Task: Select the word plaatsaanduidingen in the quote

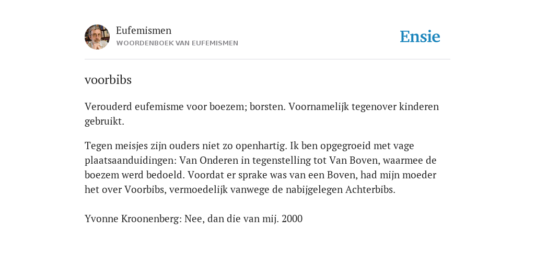Action: pyautogui.click(x=131, y=161)
